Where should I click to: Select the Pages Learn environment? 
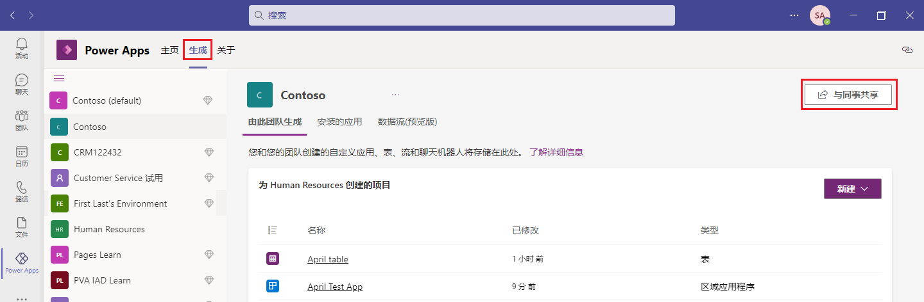(x=135, y=255)
